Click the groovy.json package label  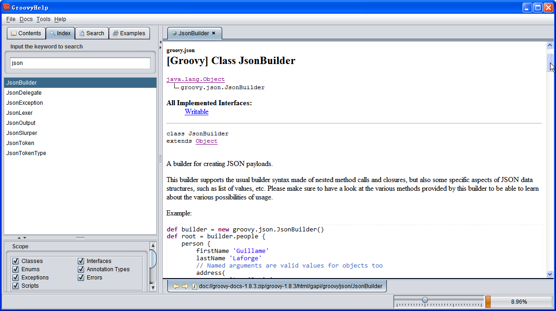pyautogui.click(x=180, y=50)
